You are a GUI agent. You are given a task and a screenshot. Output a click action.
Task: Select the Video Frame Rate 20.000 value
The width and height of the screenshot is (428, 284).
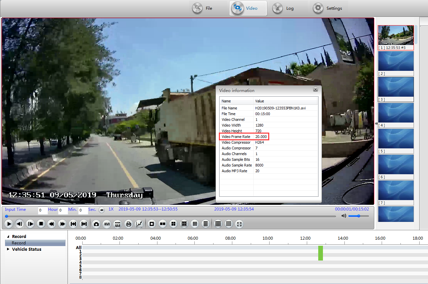(x=261, y=137)
